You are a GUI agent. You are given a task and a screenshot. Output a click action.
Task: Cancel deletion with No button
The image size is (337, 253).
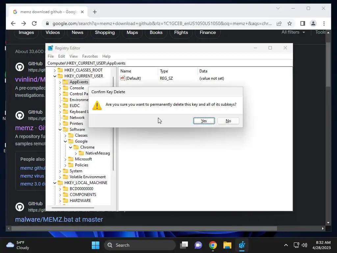coord(228,121)
